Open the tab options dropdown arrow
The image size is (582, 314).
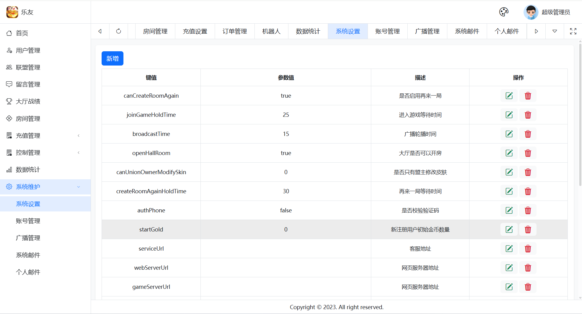pyautogui.click(x=554, y=31)
